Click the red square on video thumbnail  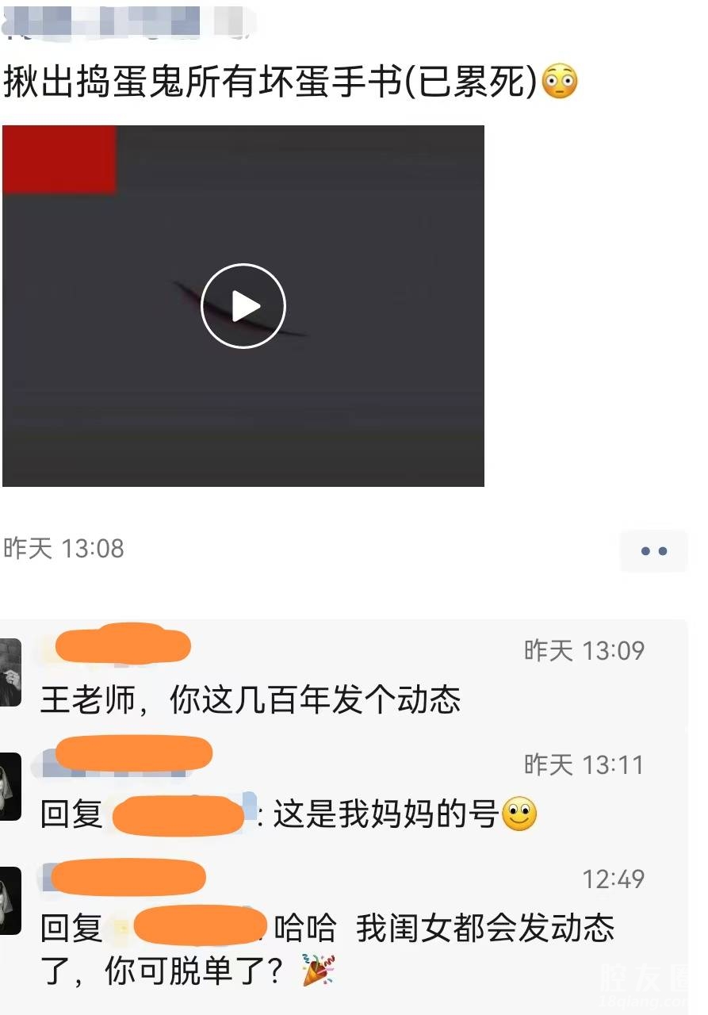tap(59, 159)
